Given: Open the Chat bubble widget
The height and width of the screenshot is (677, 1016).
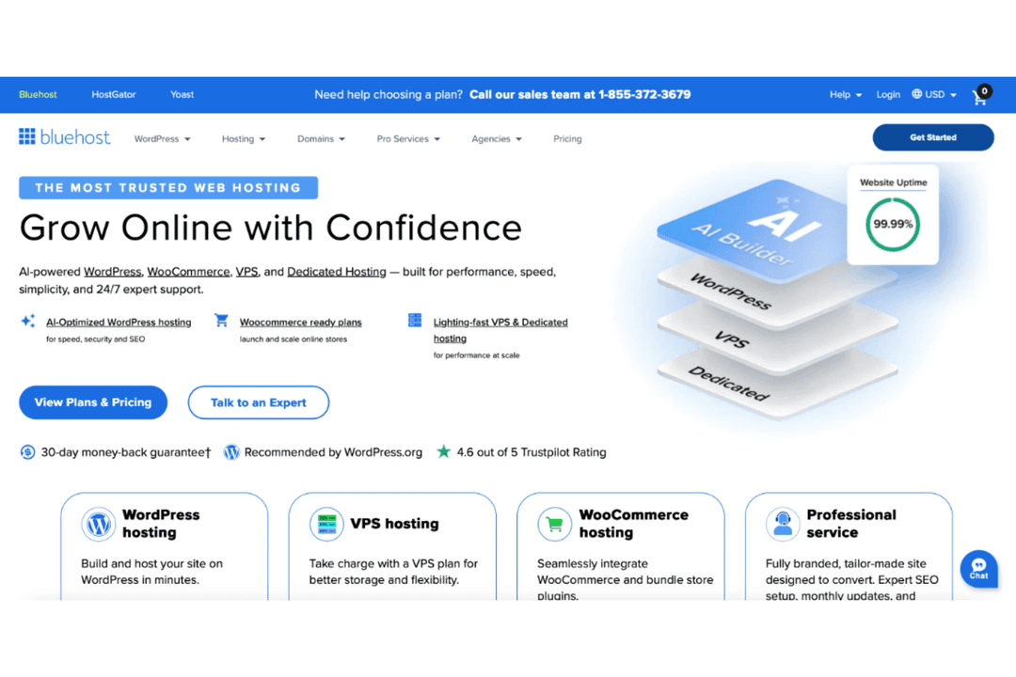Looking at the screenshot, I should coord(978,569).
